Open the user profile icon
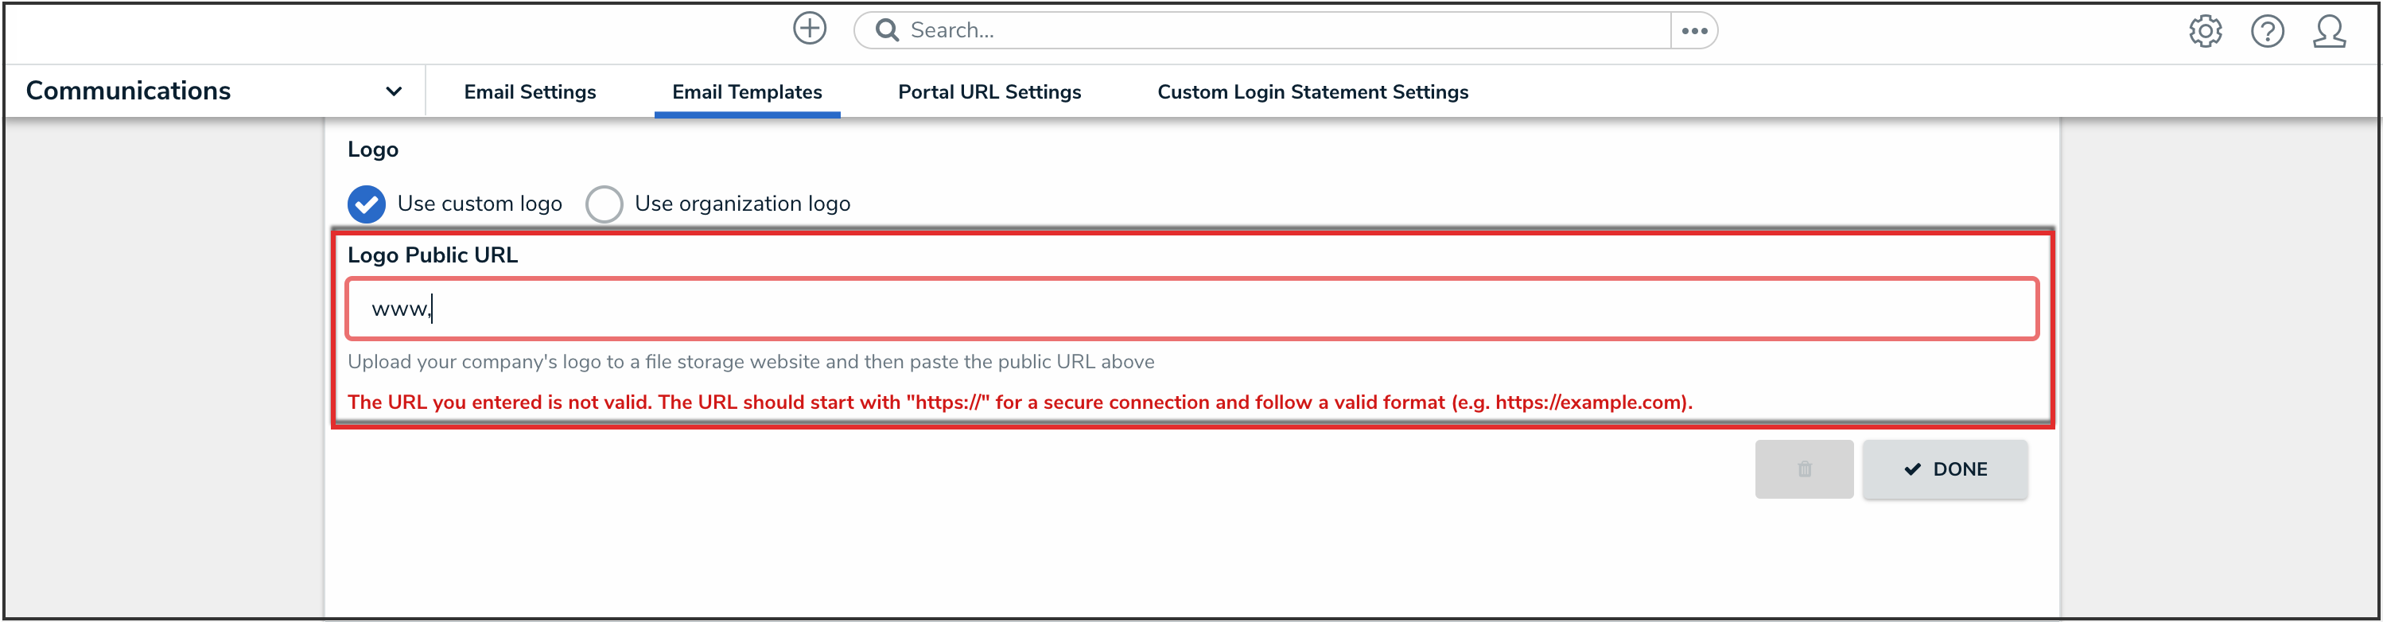Viewport: 2383px width, 622px height. tap(2330, 32)
